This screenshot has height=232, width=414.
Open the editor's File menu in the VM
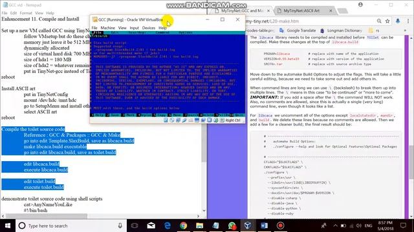pos(98,33)
